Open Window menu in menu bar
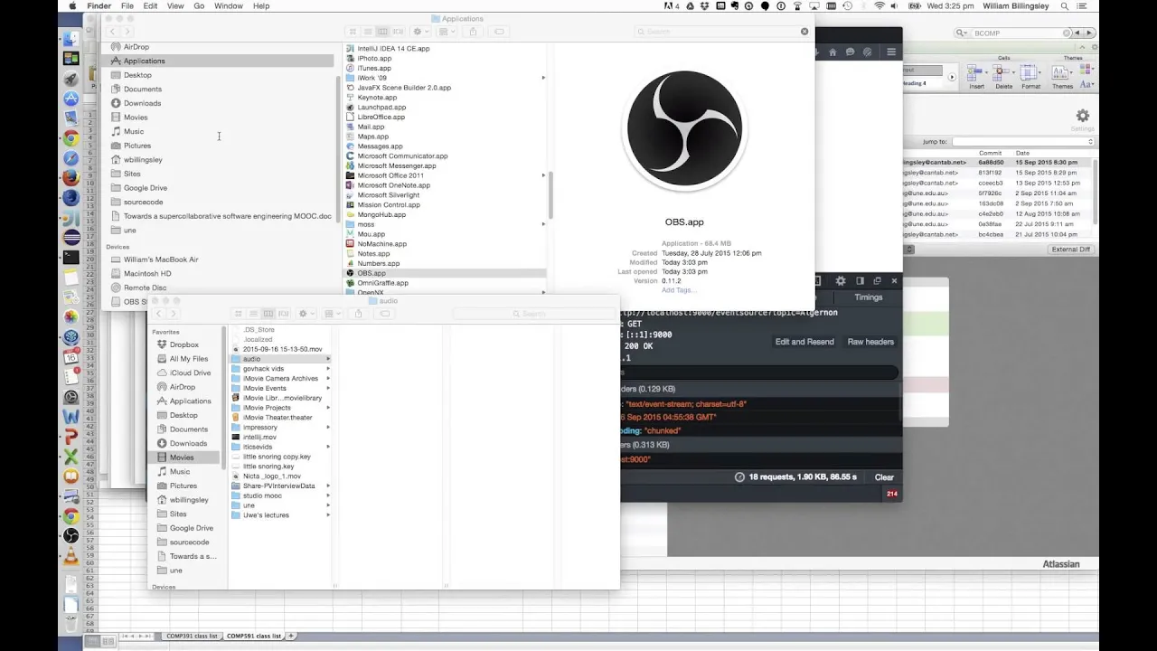The image size is (1157, 651). (x=229, y=6)
